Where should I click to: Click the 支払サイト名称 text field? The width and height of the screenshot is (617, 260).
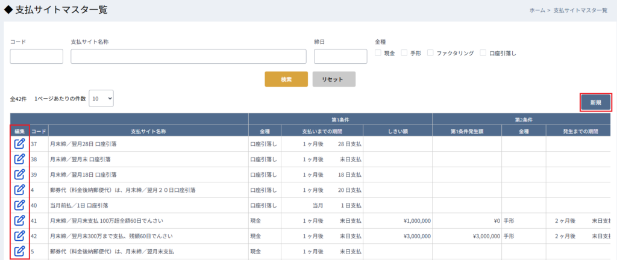point(188,57)
